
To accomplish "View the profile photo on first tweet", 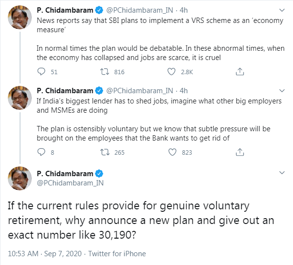I will pos(20,17).
